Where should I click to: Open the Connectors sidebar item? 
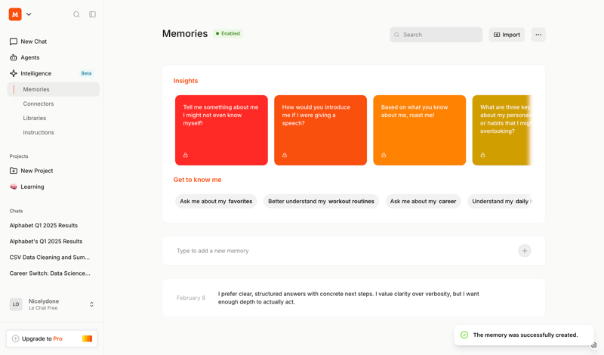coord(39,103)
